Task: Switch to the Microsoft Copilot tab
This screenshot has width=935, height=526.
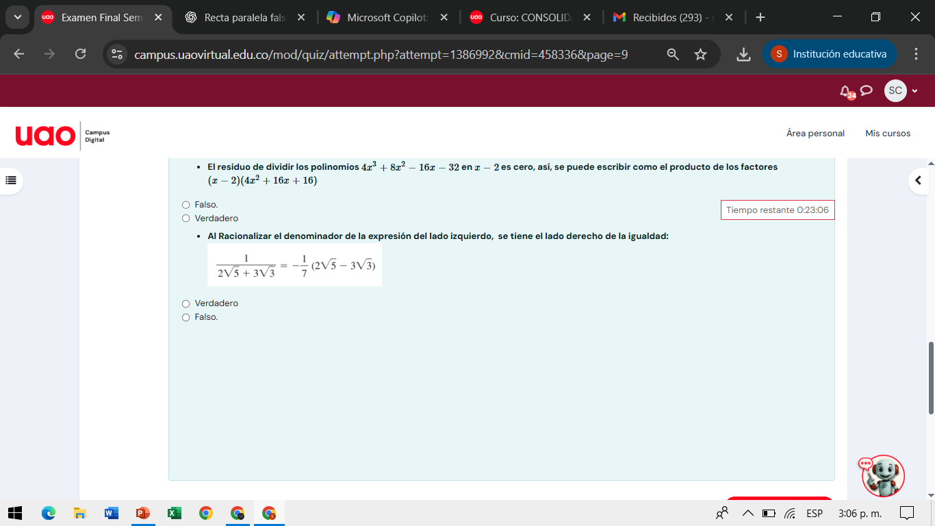Action: 387,18
